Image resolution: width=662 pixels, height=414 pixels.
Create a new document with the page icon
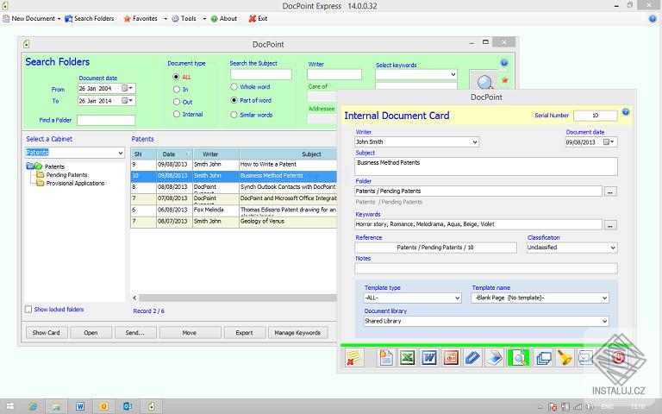tap(386, 358)
